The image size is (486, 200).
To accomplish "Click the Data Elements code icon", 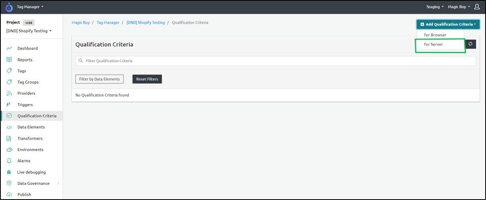I will coord(9,127).
